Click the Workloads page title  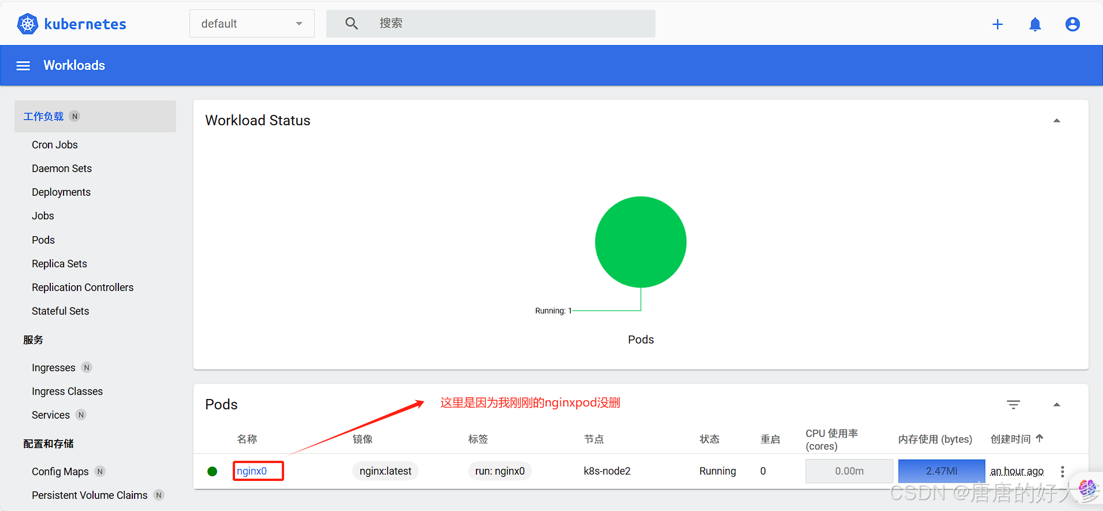(74, 66)
